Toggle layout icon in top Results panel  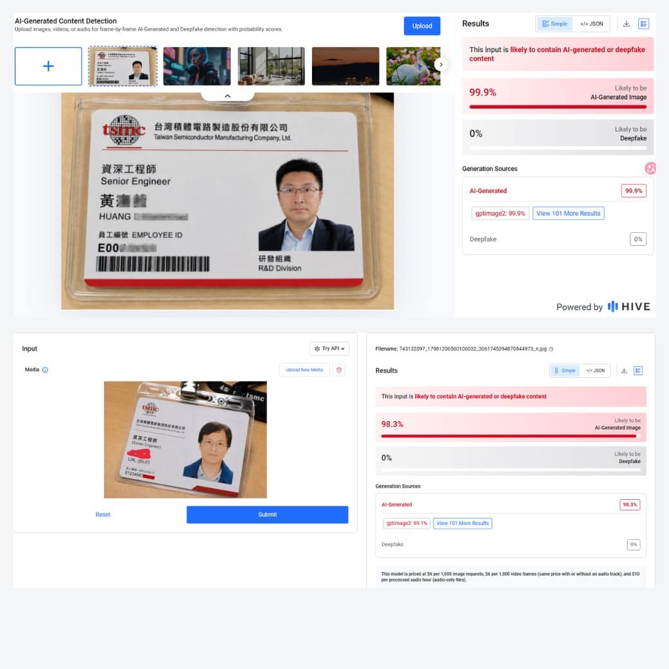[x=643, y=24]
